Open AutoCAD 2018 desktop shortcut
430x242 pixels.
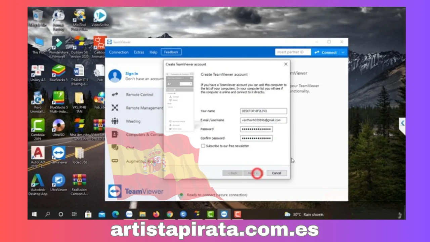[x=38, y=157]
